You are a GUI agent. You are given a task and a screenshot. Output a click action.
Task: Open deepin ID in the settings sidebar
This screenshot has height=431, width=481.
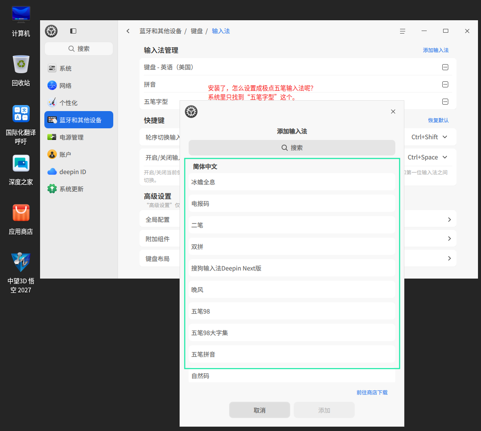point(79,172)
